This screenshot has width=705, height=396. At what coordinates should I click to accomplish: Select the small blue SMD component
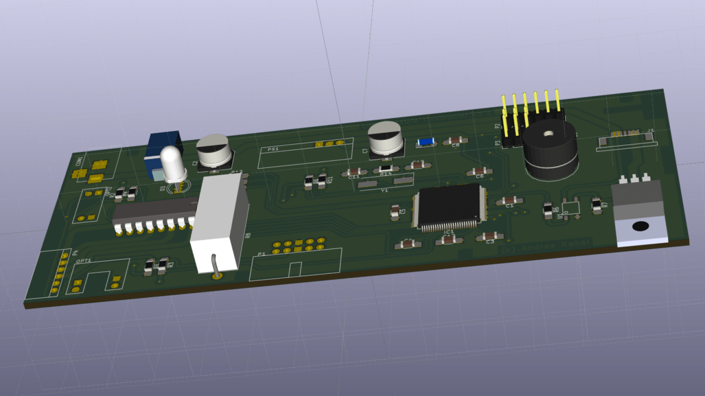tap(425, 142)
